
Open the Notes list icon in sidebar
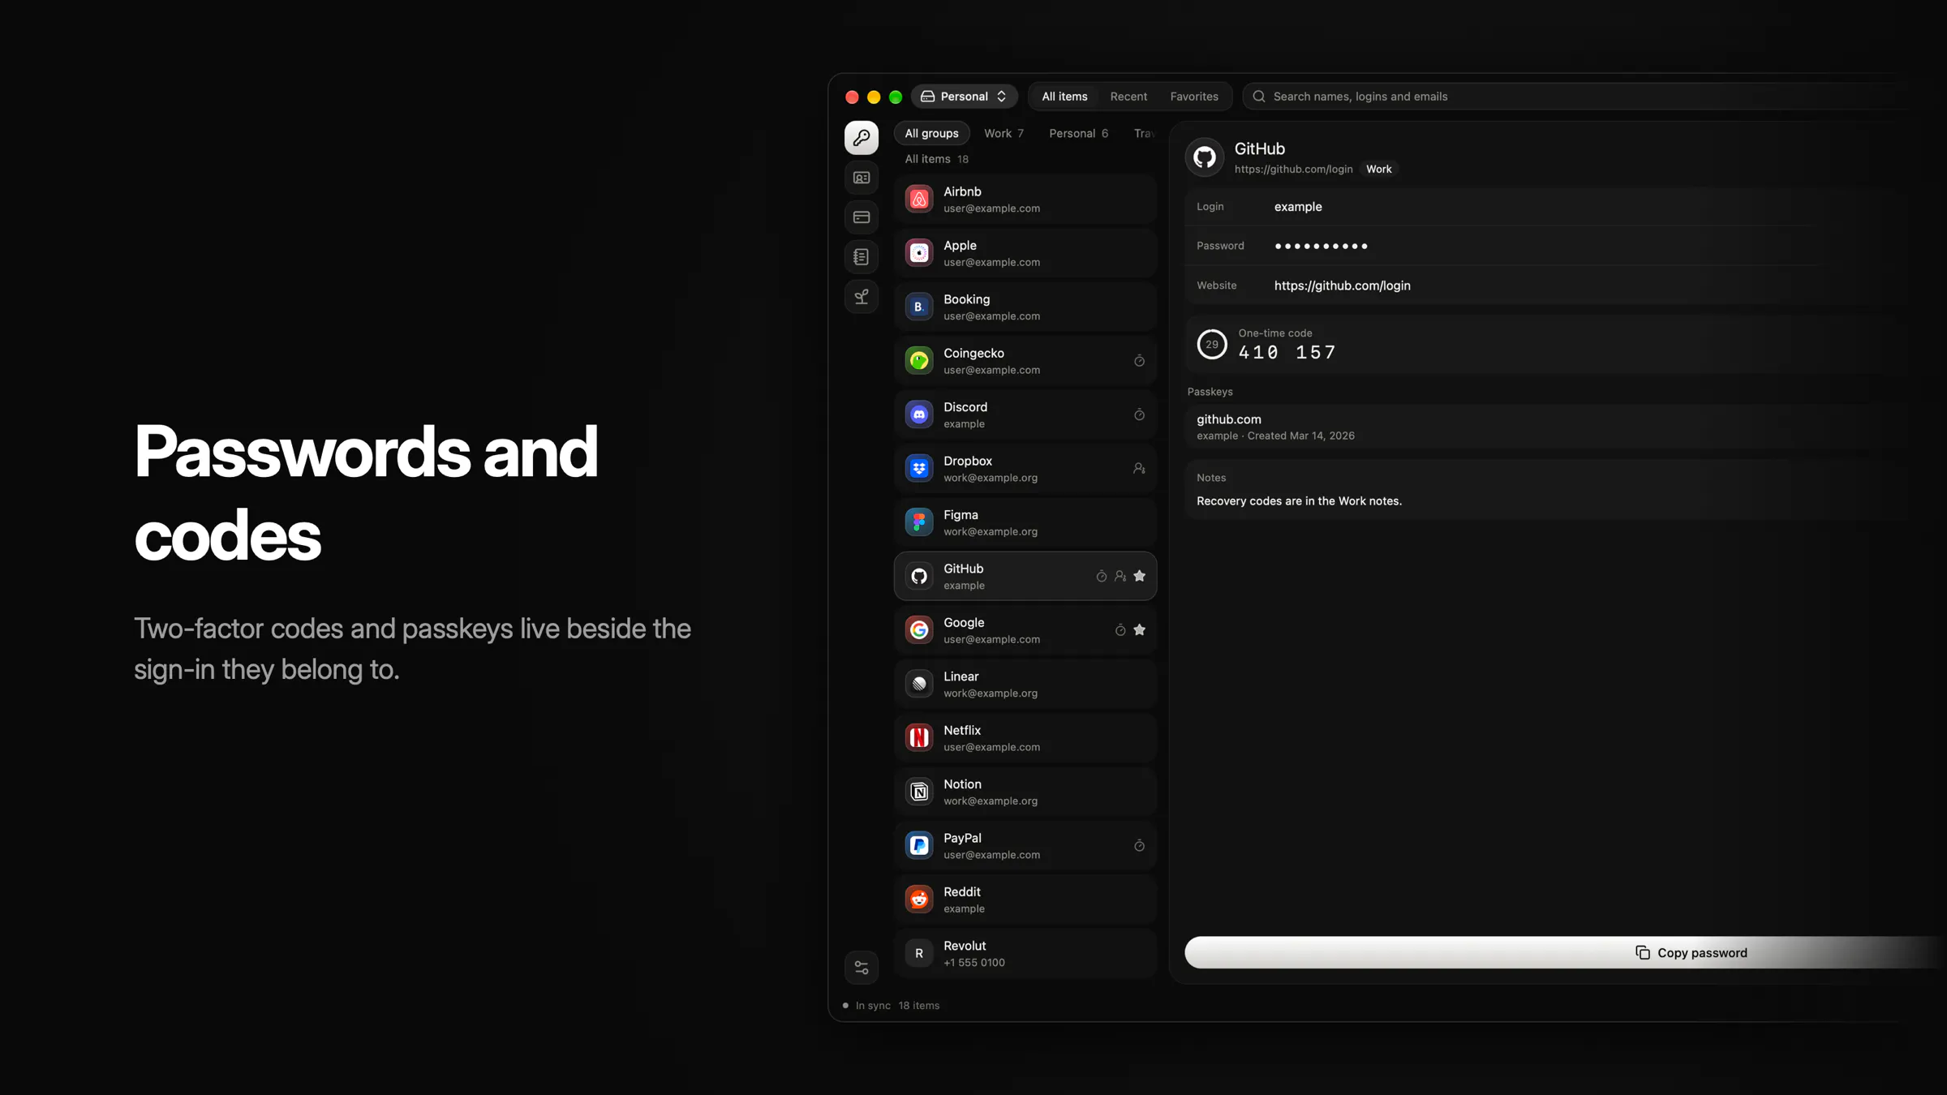862,257
